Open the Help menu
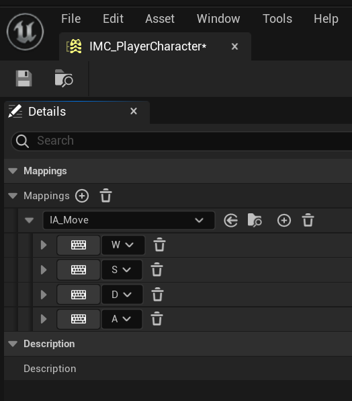352x401 pixels. (x=326, y=19)
